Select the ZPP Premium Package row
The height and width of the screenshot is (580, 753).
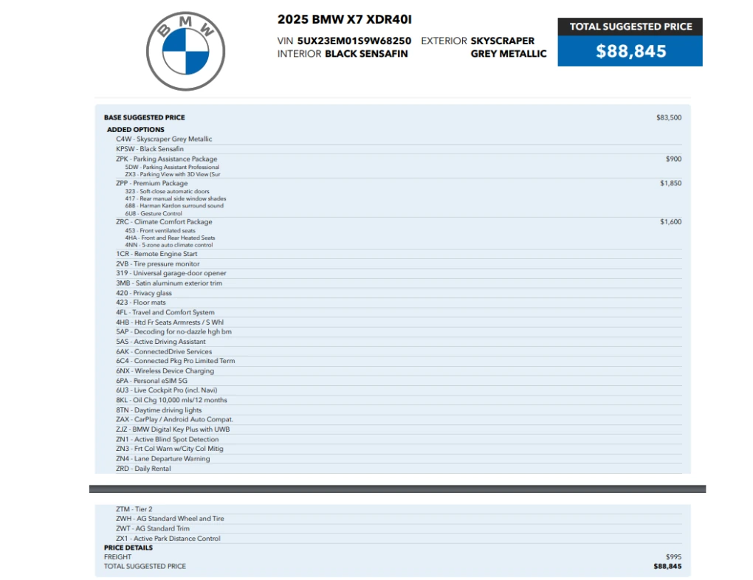151,183
